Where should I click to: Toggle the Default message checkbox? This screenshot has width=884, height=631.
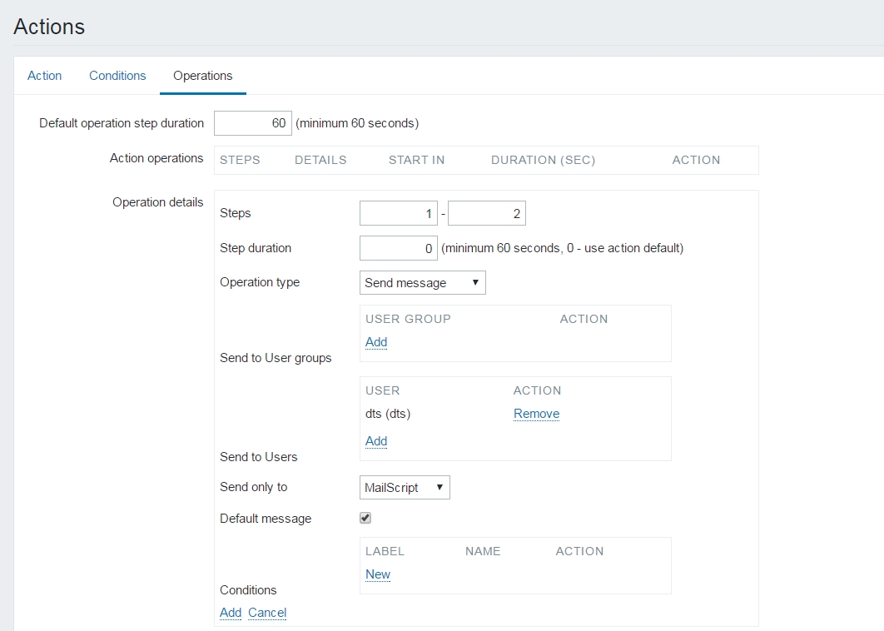pyautogui.click(x=365, y=518)
